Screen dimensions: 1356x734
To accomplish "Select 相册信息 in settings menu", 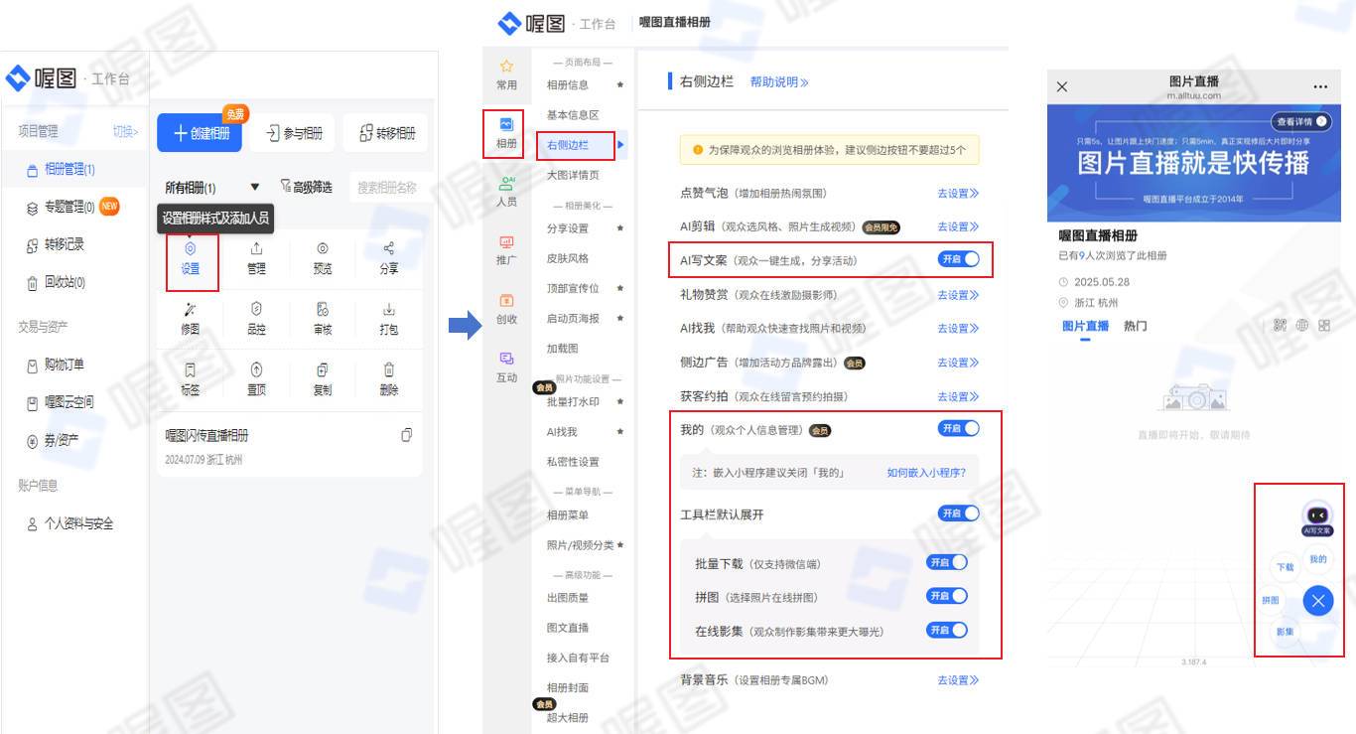I will pyautogui.click(x=568, y=85).
